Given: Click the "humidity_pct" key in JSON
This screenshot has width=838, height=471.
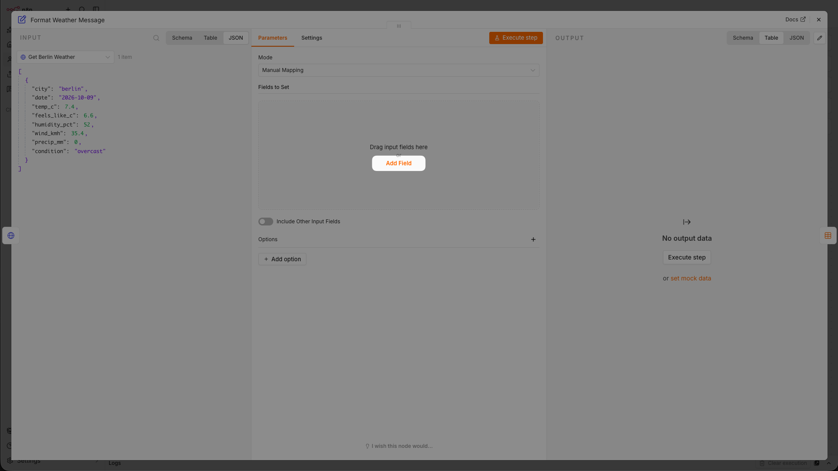Looking at the screenshot, I should tap(54, 125).
